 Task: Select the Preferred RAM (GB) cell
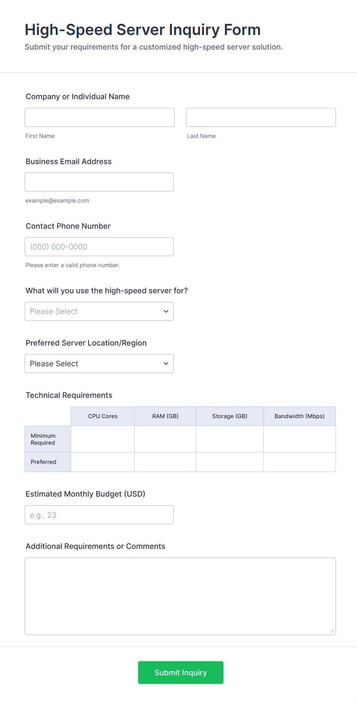[165, 462]
